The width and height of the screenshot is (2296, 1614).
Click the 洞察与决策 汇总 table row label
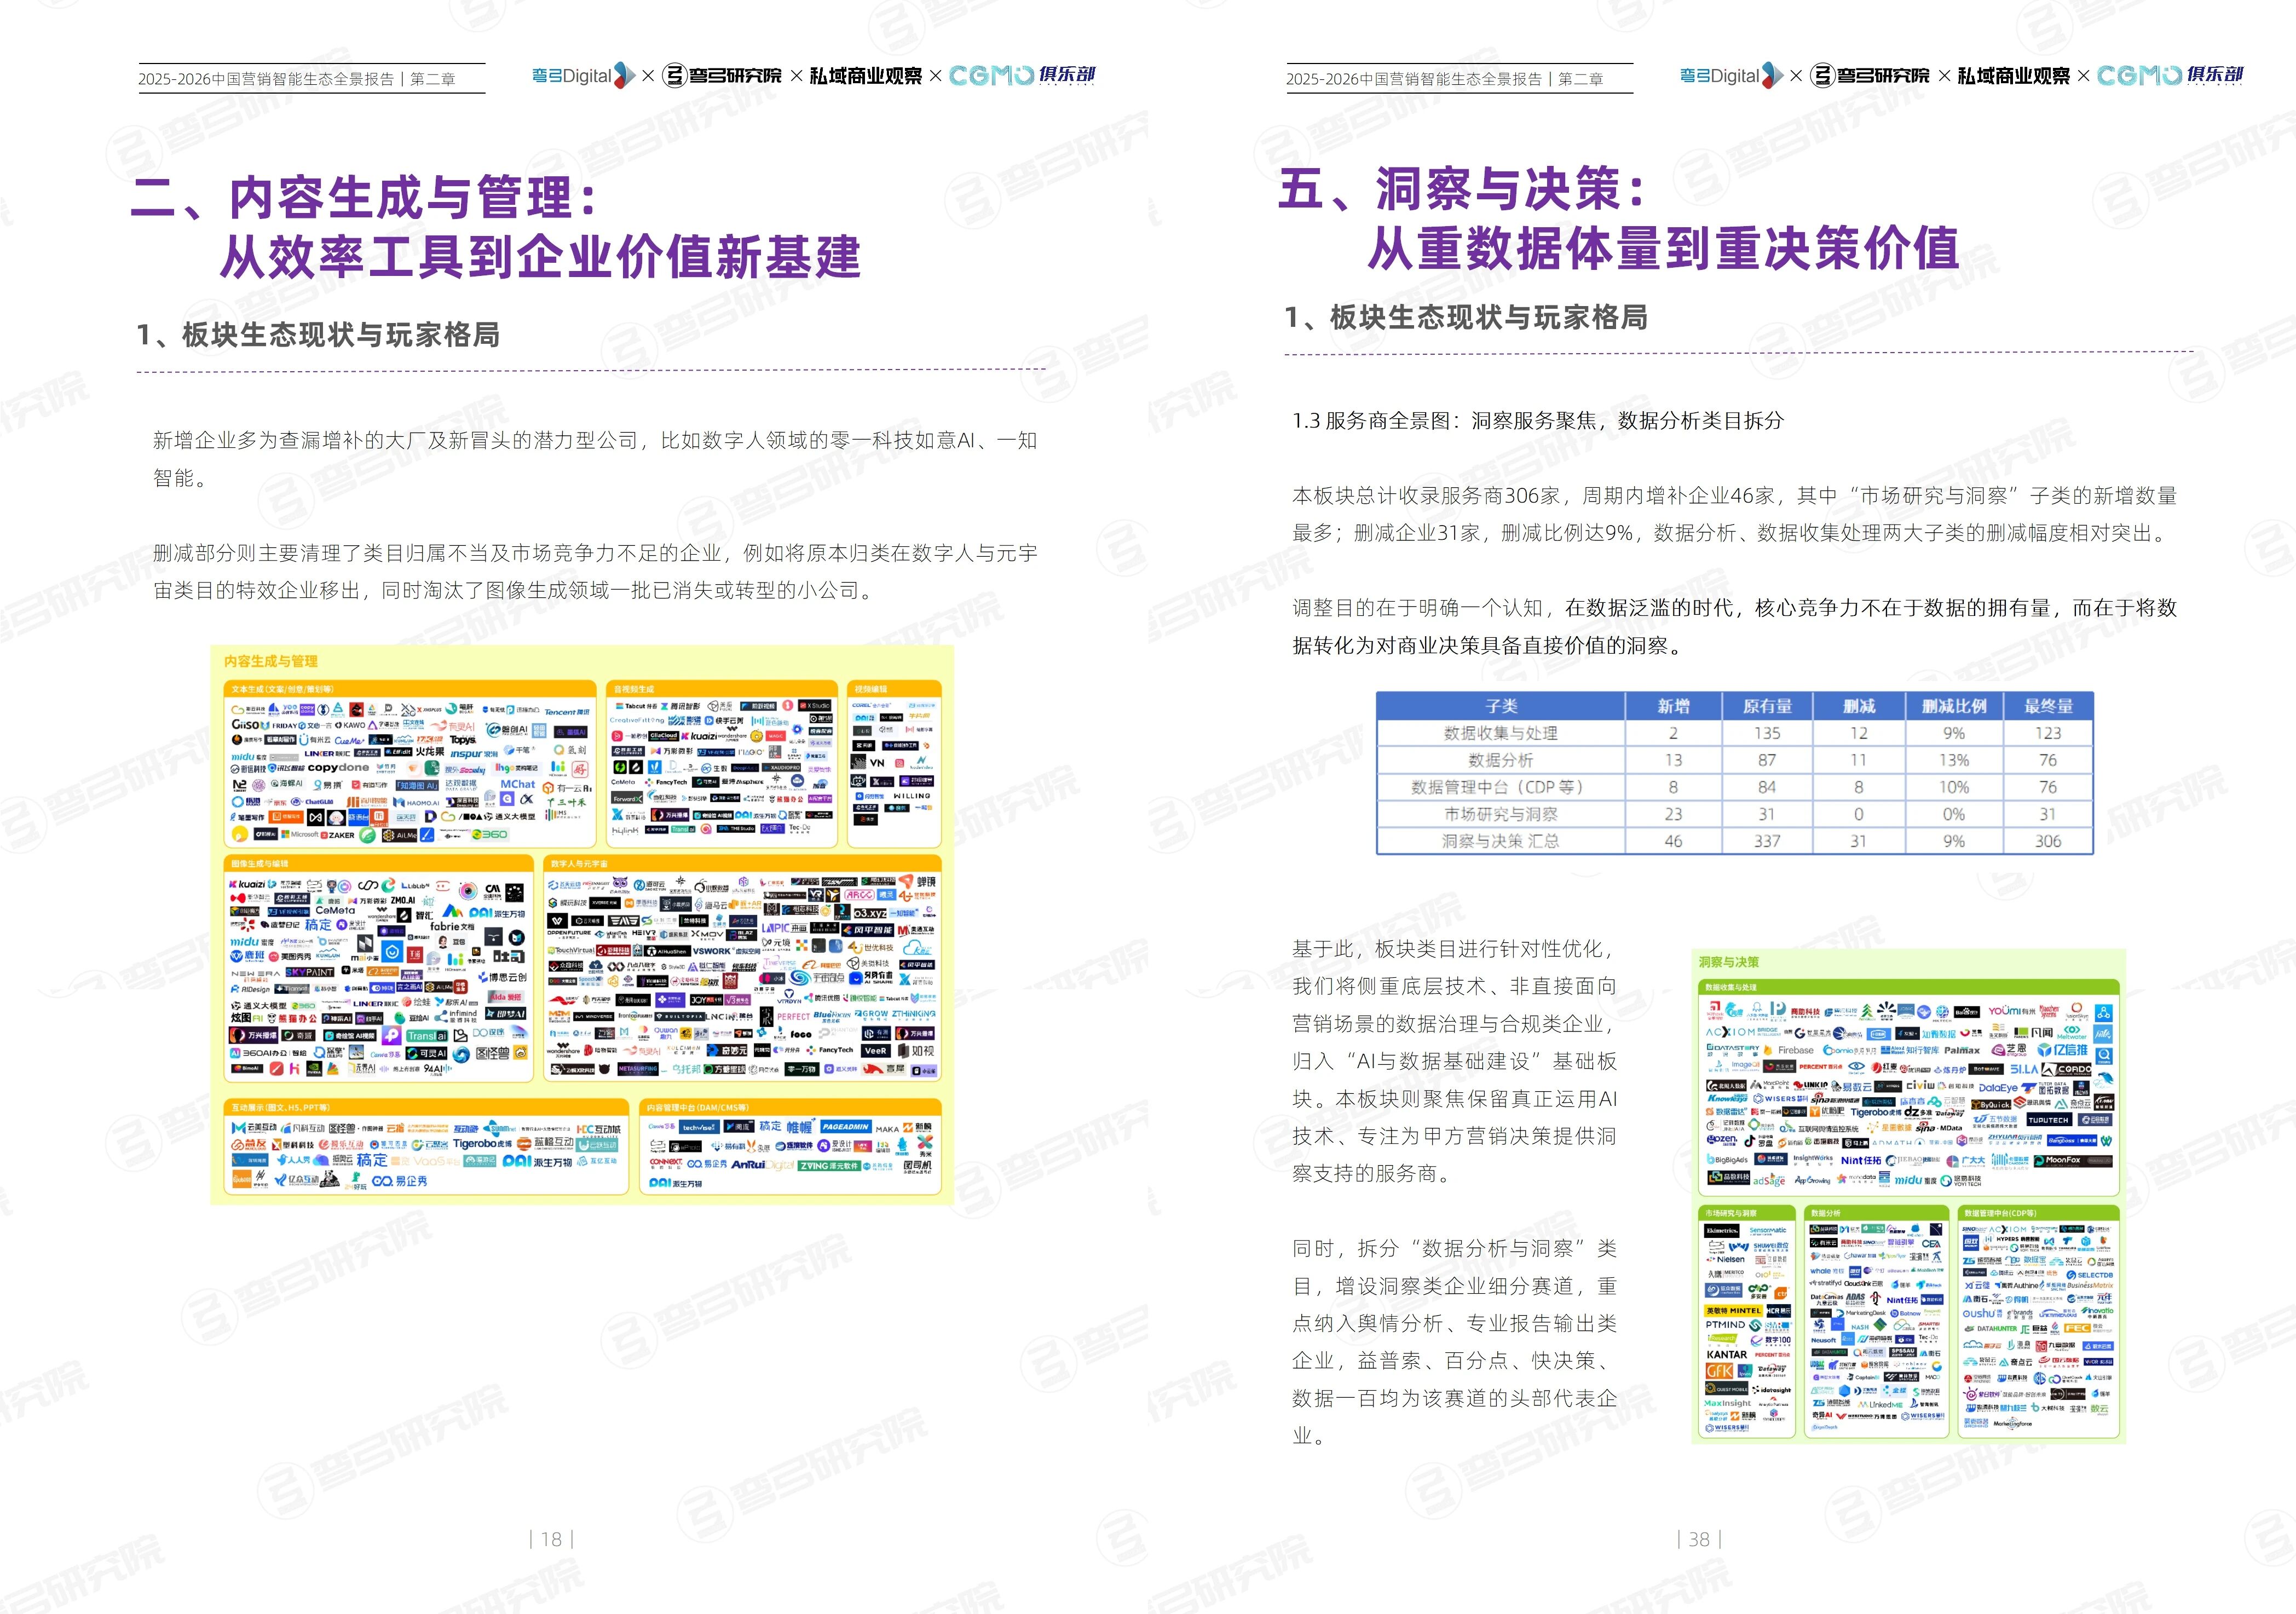1500,841
